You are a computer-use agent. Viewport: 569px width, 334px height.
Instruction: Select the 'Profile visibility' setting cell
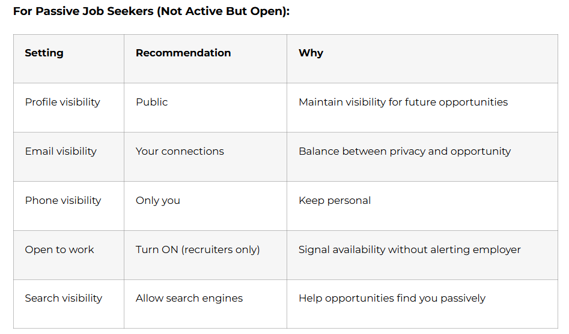pos(62,102)
